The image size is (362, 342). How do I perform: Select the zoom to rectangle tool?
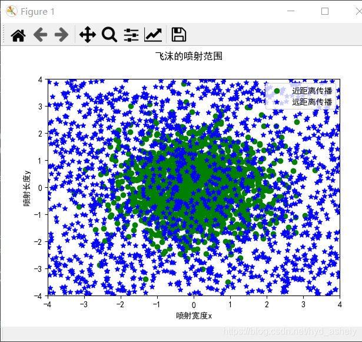(109, 35)
